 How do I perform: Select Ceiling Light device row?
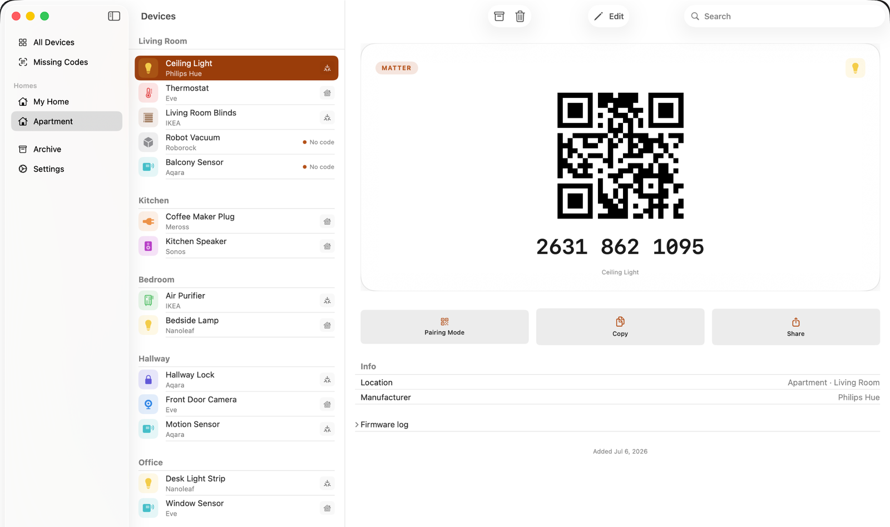pos(236,68)
